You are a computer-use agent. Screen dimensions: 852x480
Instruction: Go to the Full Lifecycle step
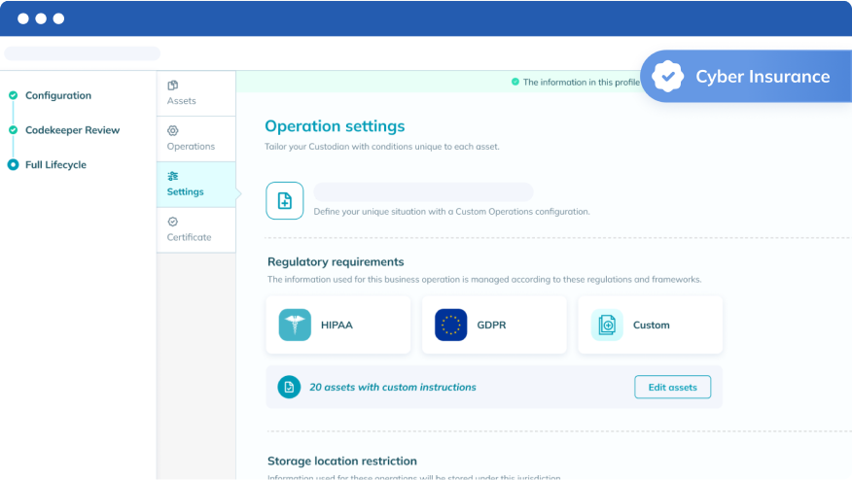point(55,165)
